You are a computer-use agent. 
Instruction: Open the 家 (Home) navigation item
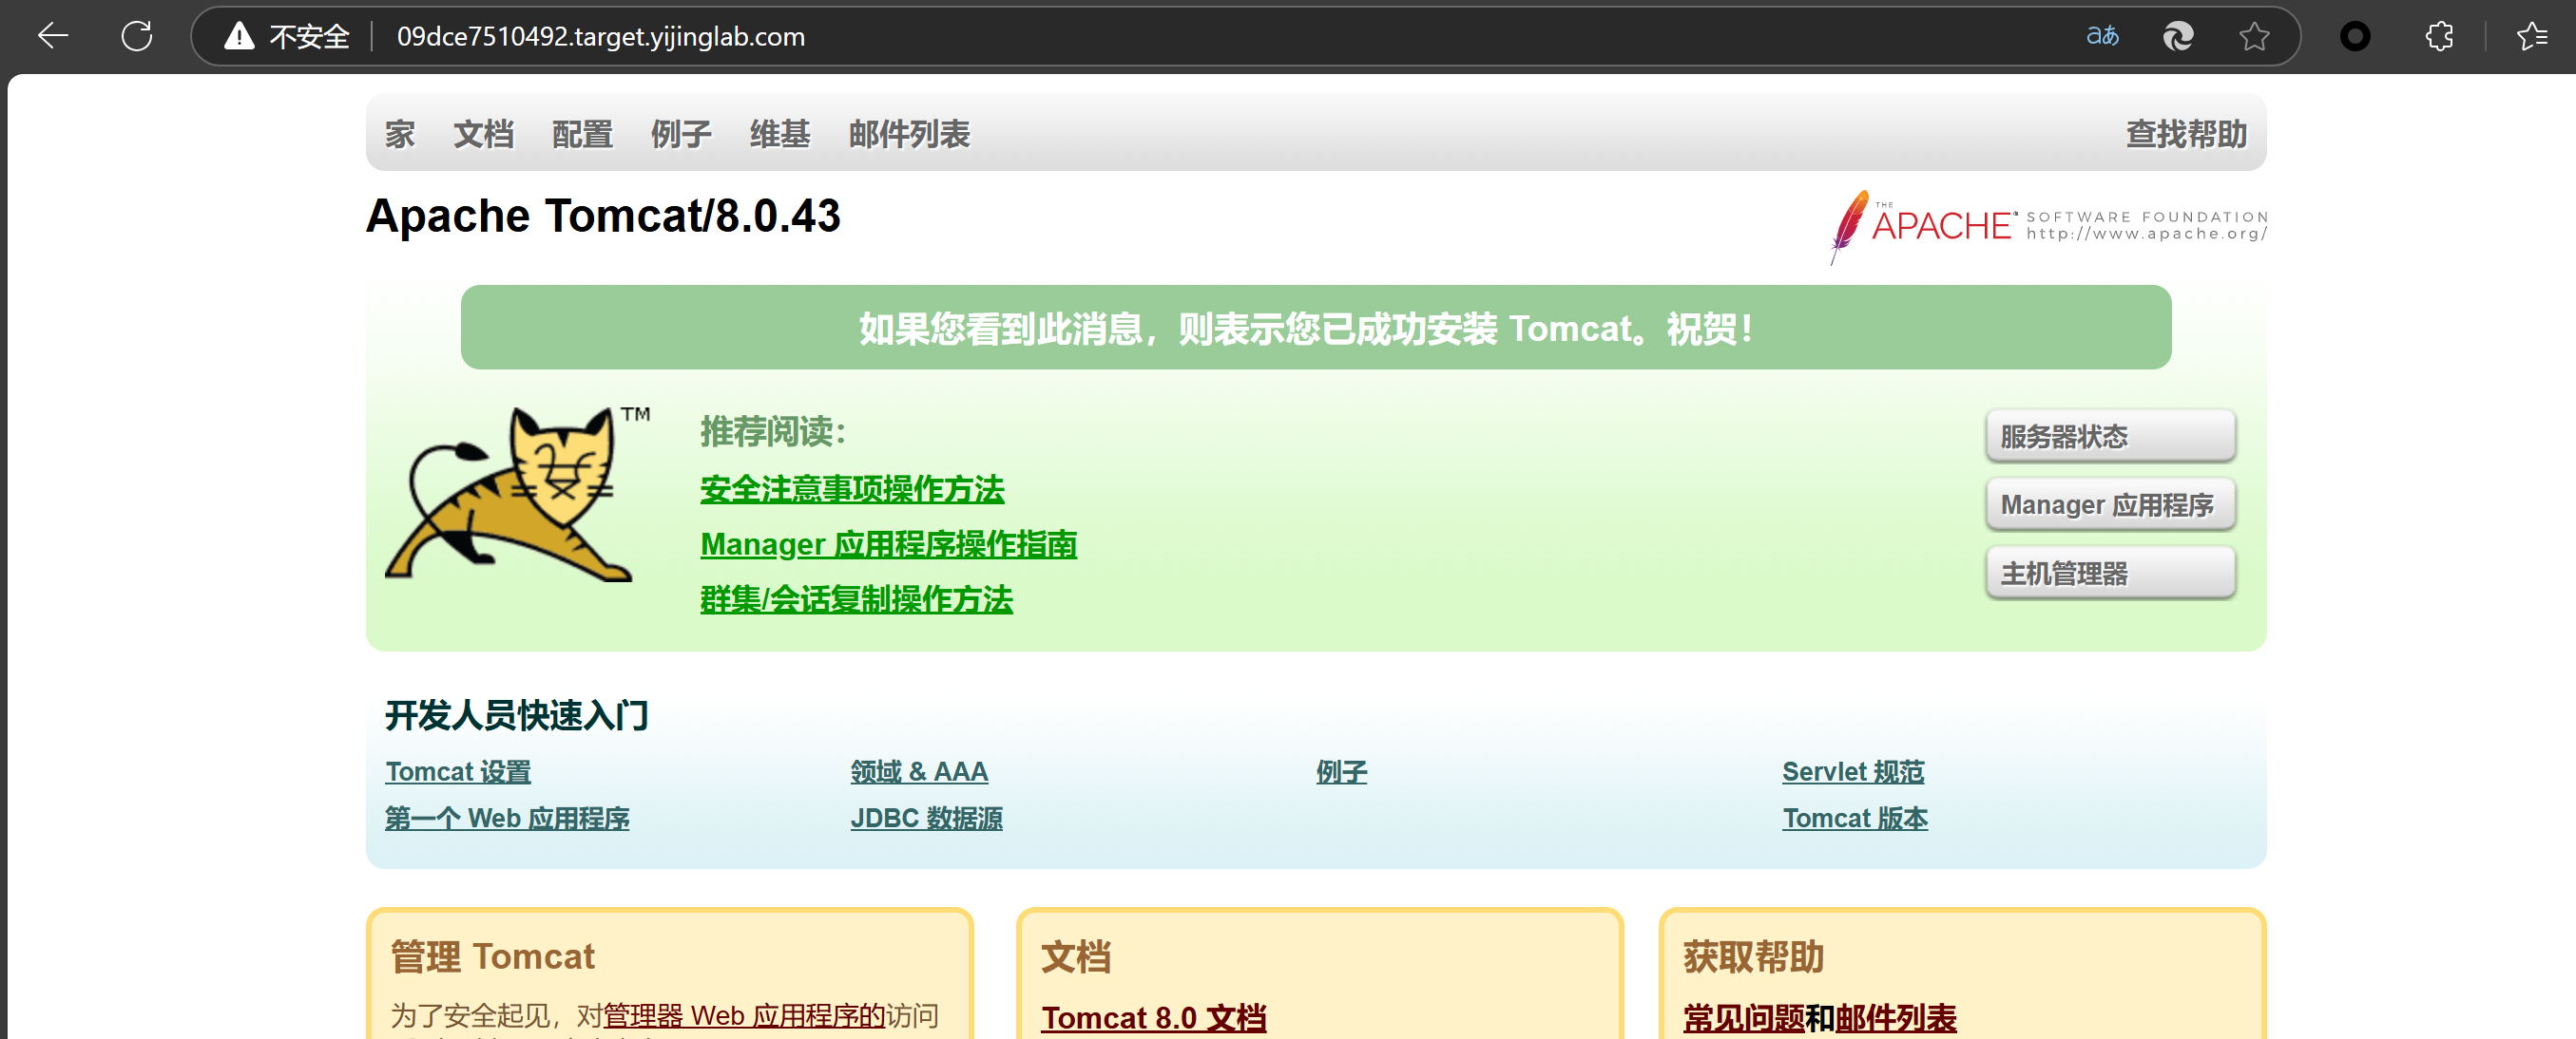tap(400, 134)
